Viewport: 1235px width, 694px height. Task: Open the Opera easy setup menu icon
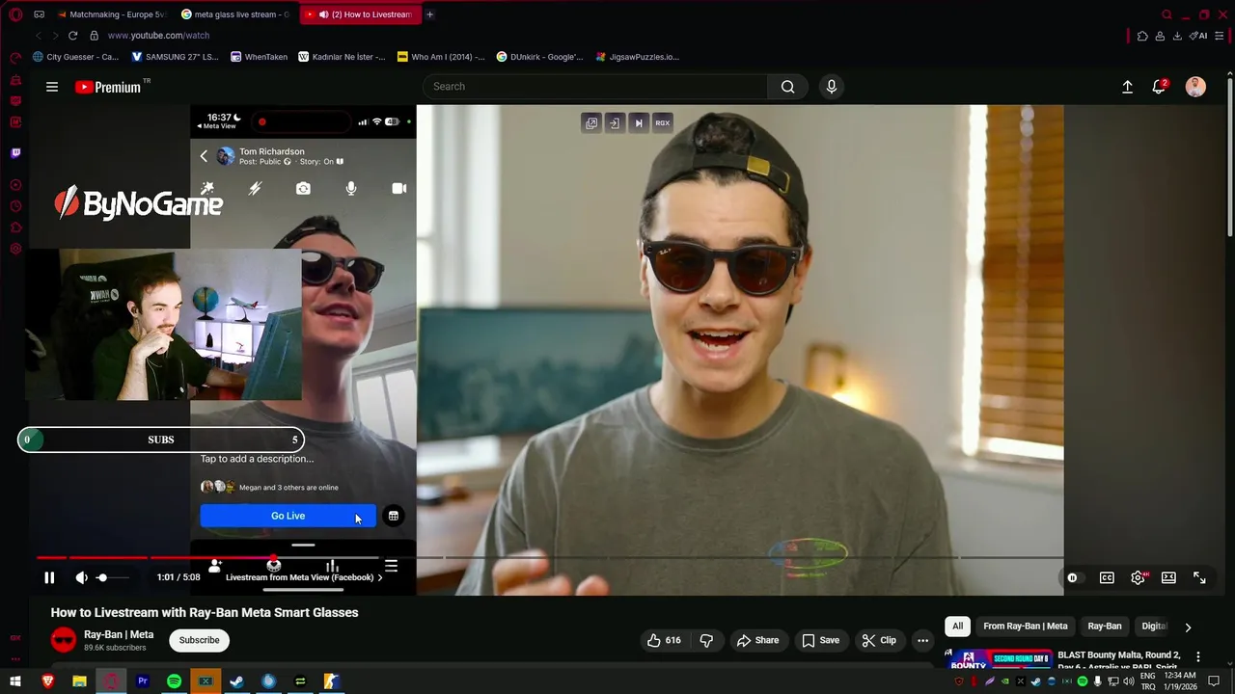pyautogui.click(x=1221, y=36)
